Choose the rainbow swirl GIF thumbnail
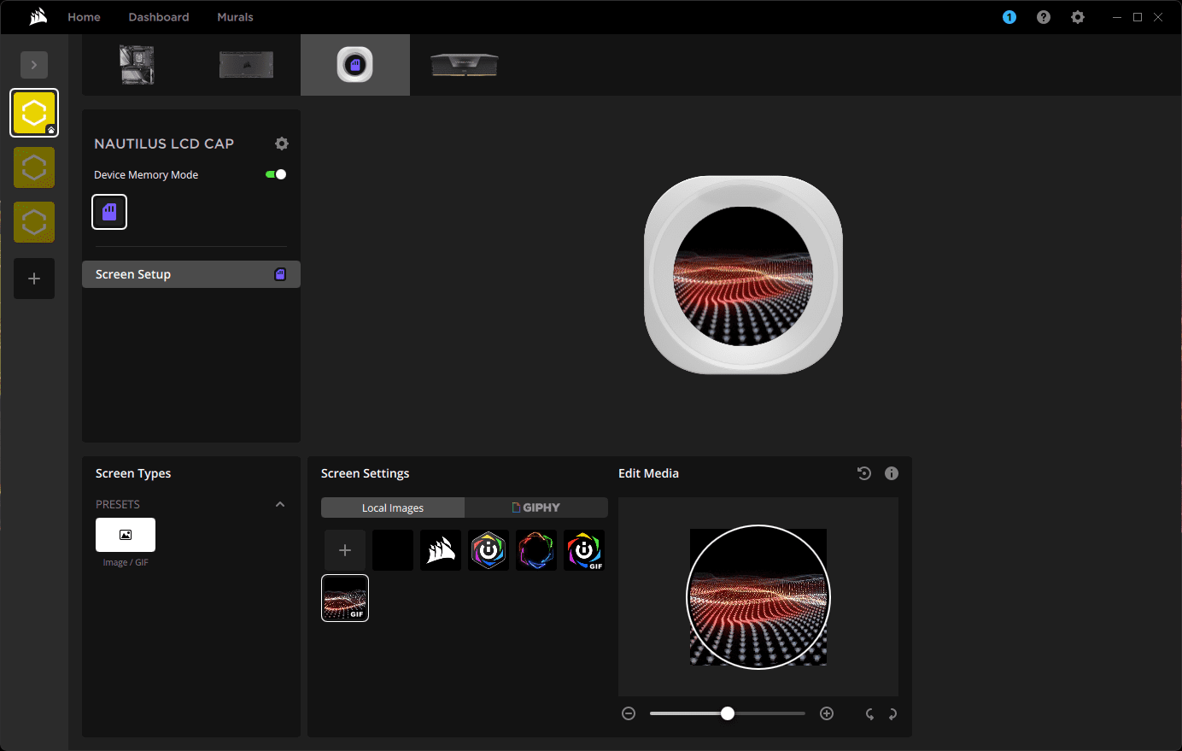Image resolution: width=1182 pixels, height=751 pixels. tap(535, 549)
